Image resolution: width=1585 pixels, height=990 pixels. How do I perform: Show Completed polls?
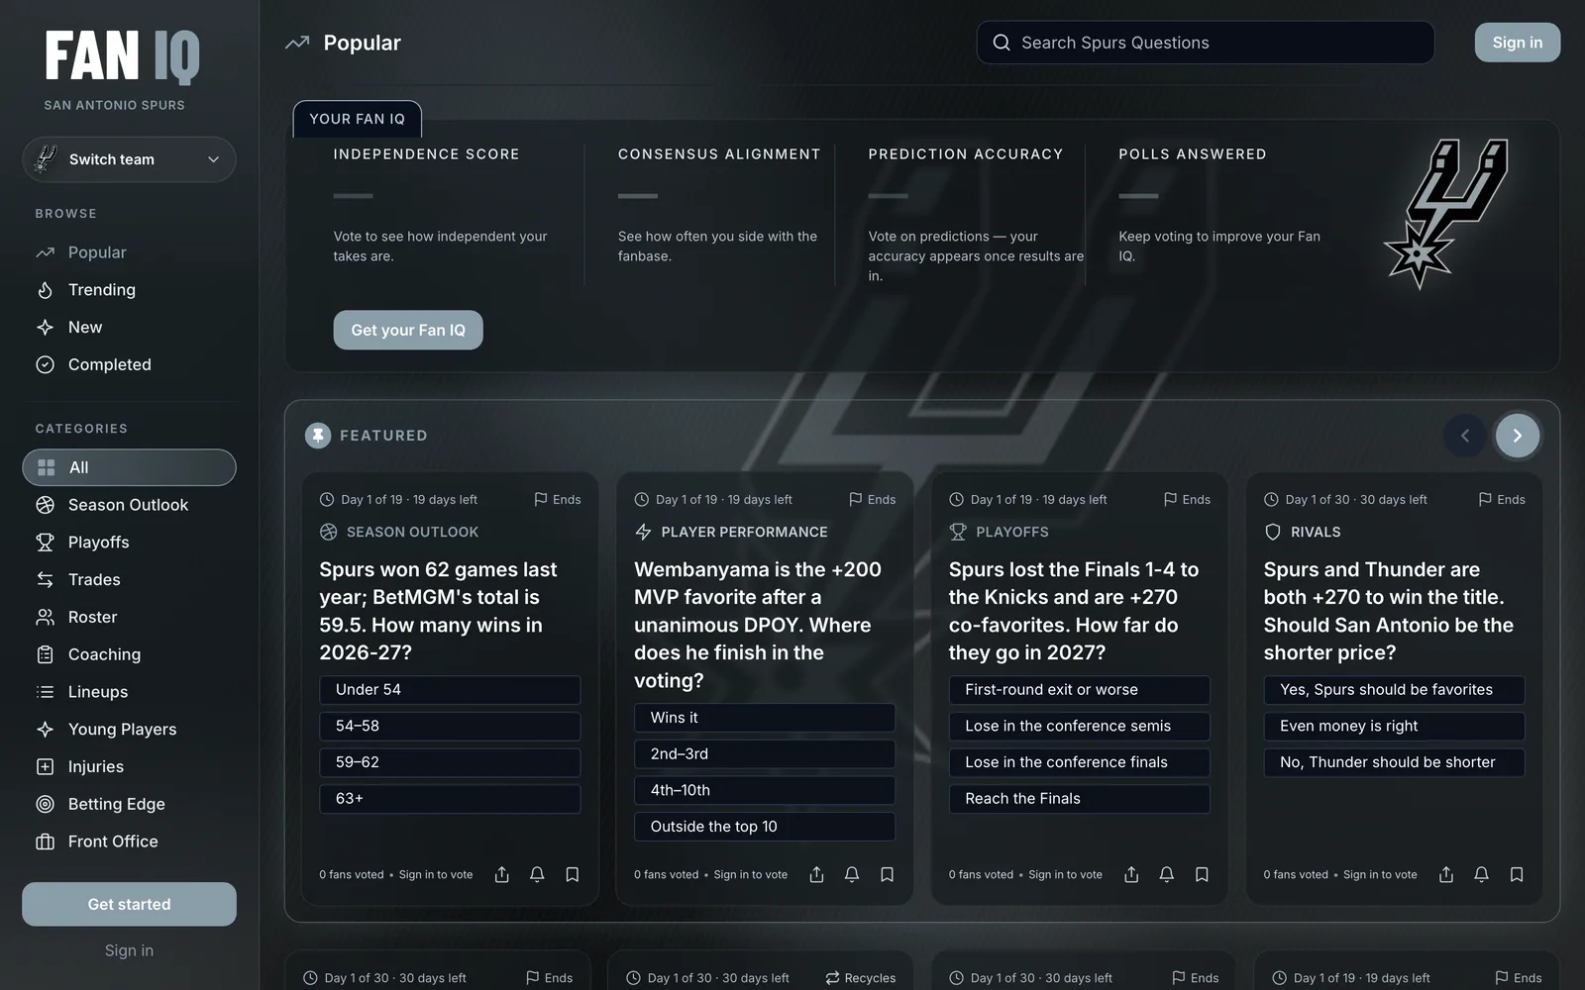point(129,364)
